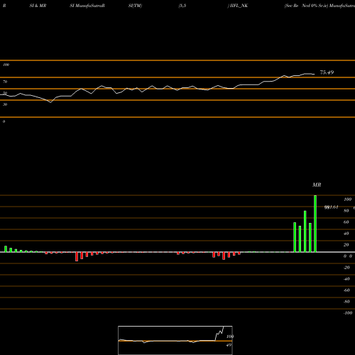Click RSI axis label 100

tap(6, 65)
